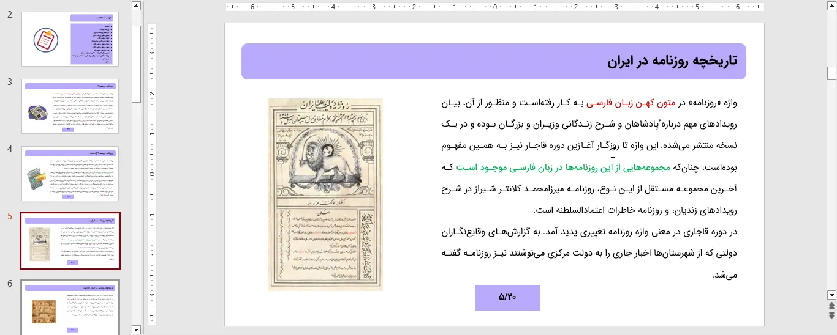
Task: Click the word 'اعتمادالسلطنه' in the body text
Action: coord(580,210)
